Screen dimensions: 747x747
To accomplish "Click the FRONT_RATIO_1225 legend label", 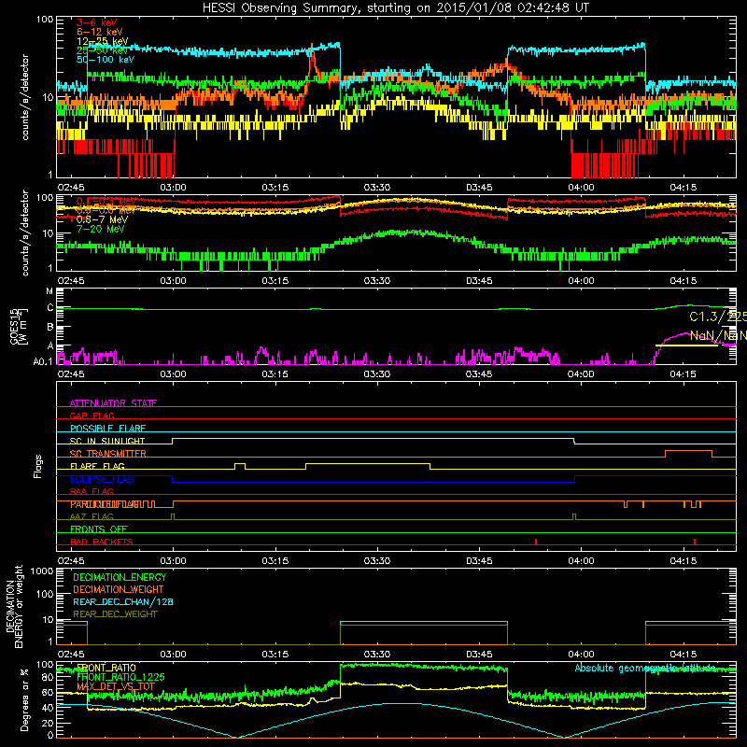I will pyautogui.click(x=120, y=677).
